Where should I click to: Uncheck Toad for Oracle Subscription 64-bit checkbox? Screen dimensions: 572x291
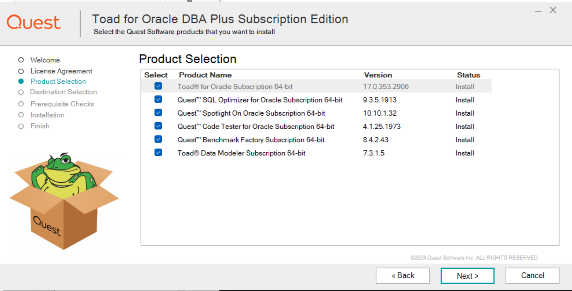coord(158,86)
